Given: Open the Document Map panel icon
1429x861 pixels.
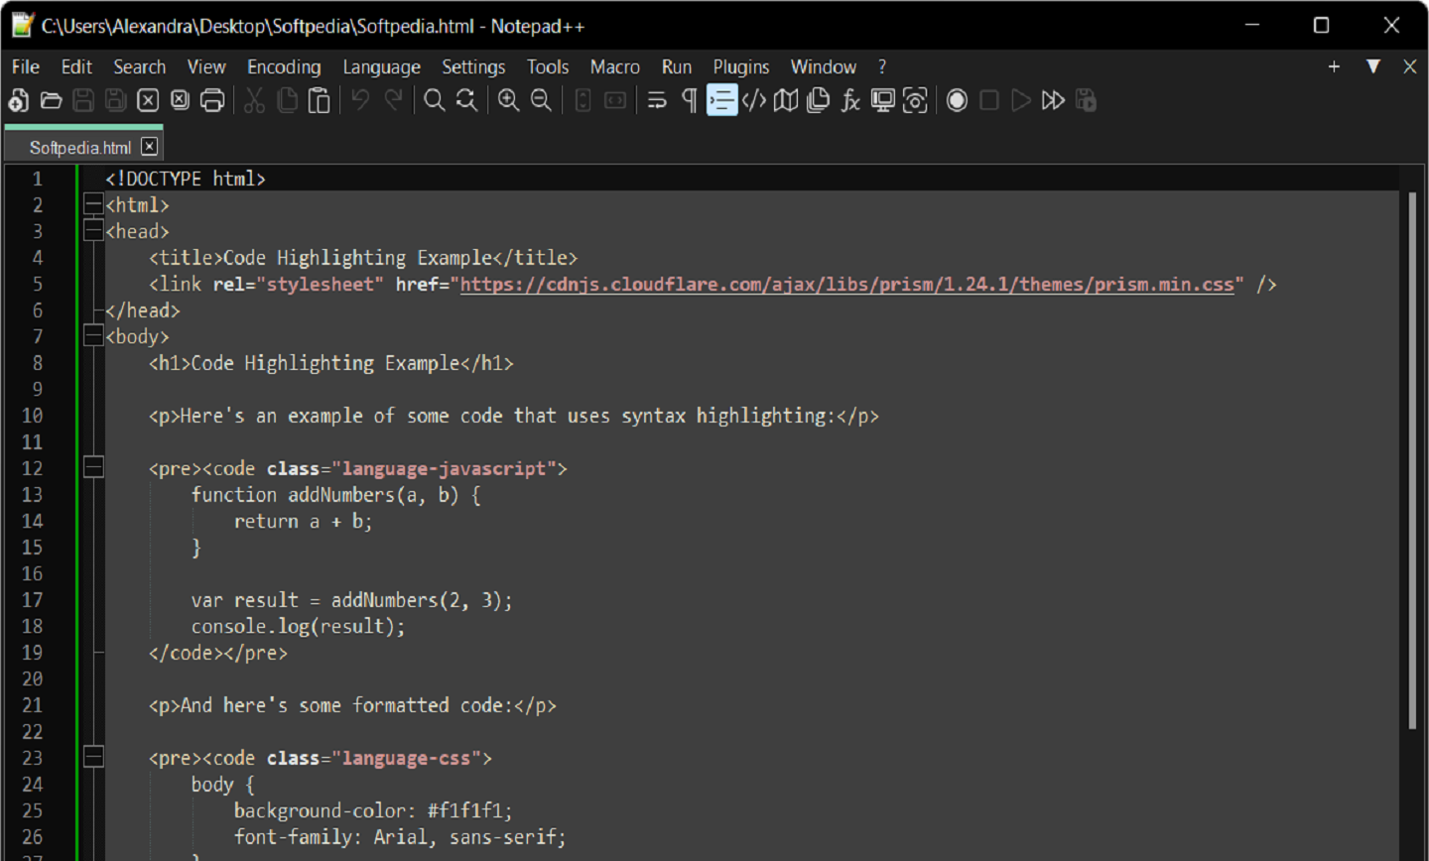Looking at the screenshot, I should tap(786, 100).
